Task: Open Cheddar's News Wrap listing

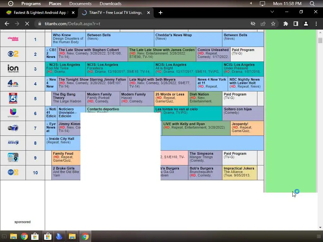Action: coord(188,39)
